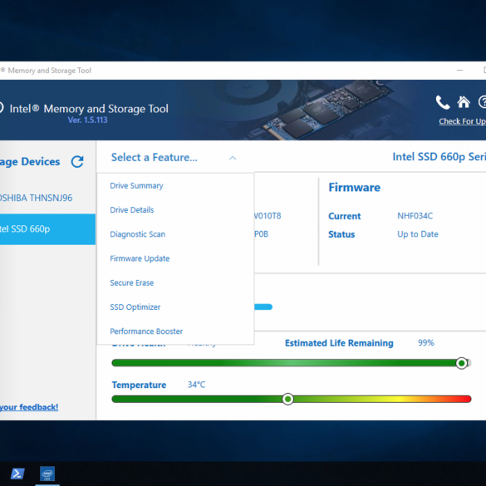Click the Estimated Life Remaining label
Viewport: 486px width, 486px height.
pyautogui.click(x=339, y=343)
